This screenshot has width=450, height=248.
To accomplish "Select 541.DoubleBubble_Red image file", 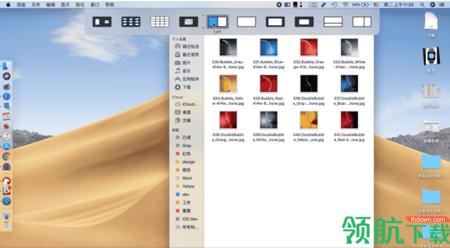I will tap(349, 120).
